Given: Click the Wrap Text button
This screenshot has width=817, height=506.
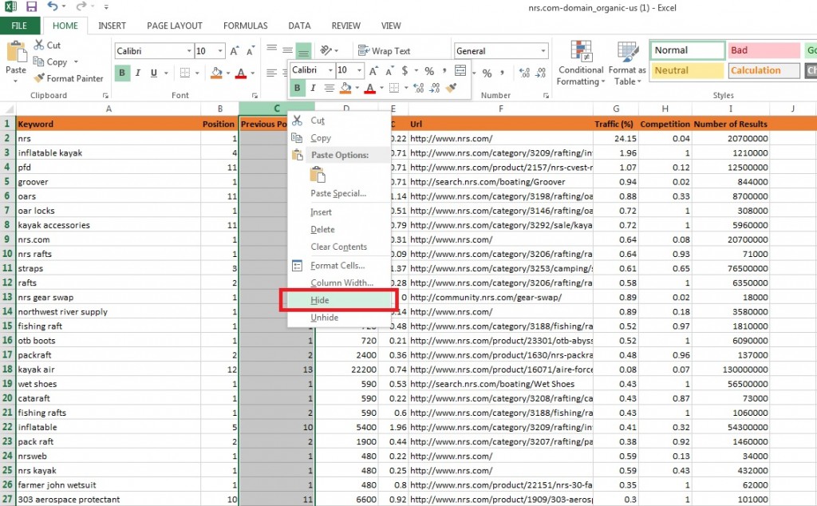Looking at the screenshot, I should pos(385,51).
